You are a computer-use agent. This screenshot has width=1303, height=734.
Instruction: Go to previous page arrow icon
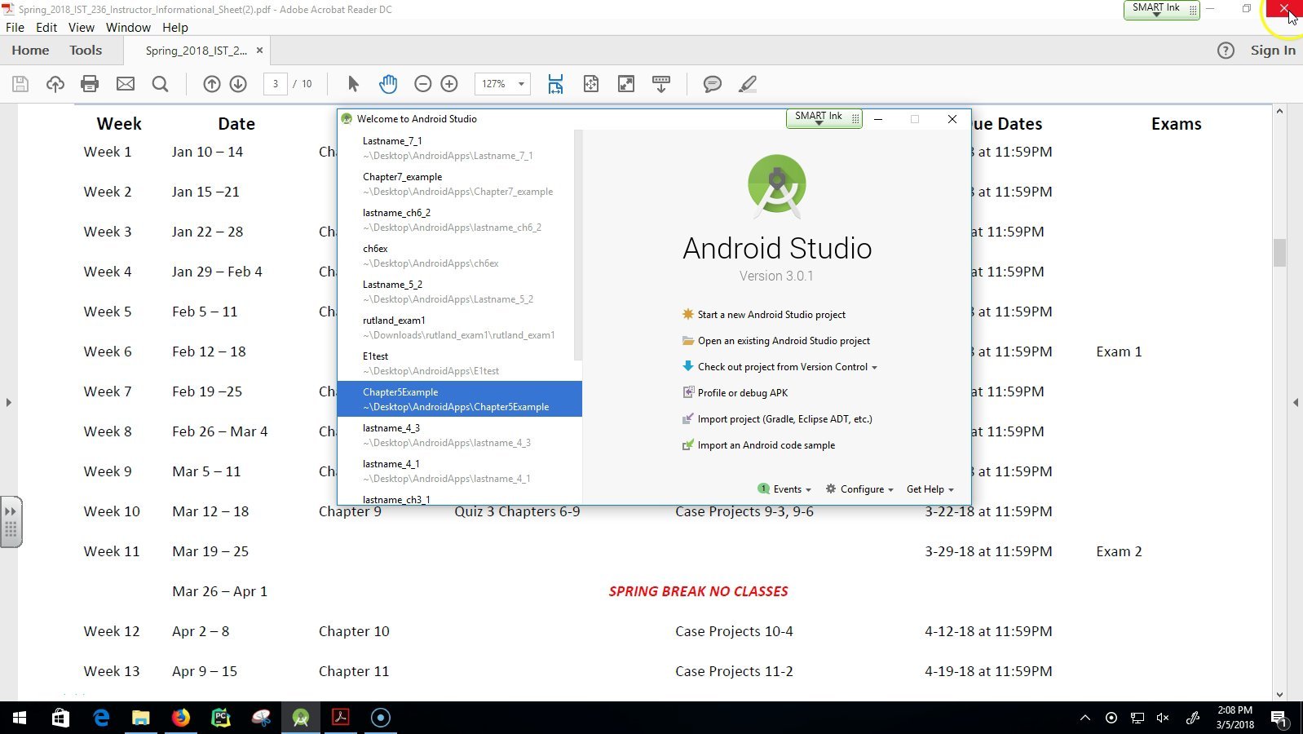click(x=212, y=84)
